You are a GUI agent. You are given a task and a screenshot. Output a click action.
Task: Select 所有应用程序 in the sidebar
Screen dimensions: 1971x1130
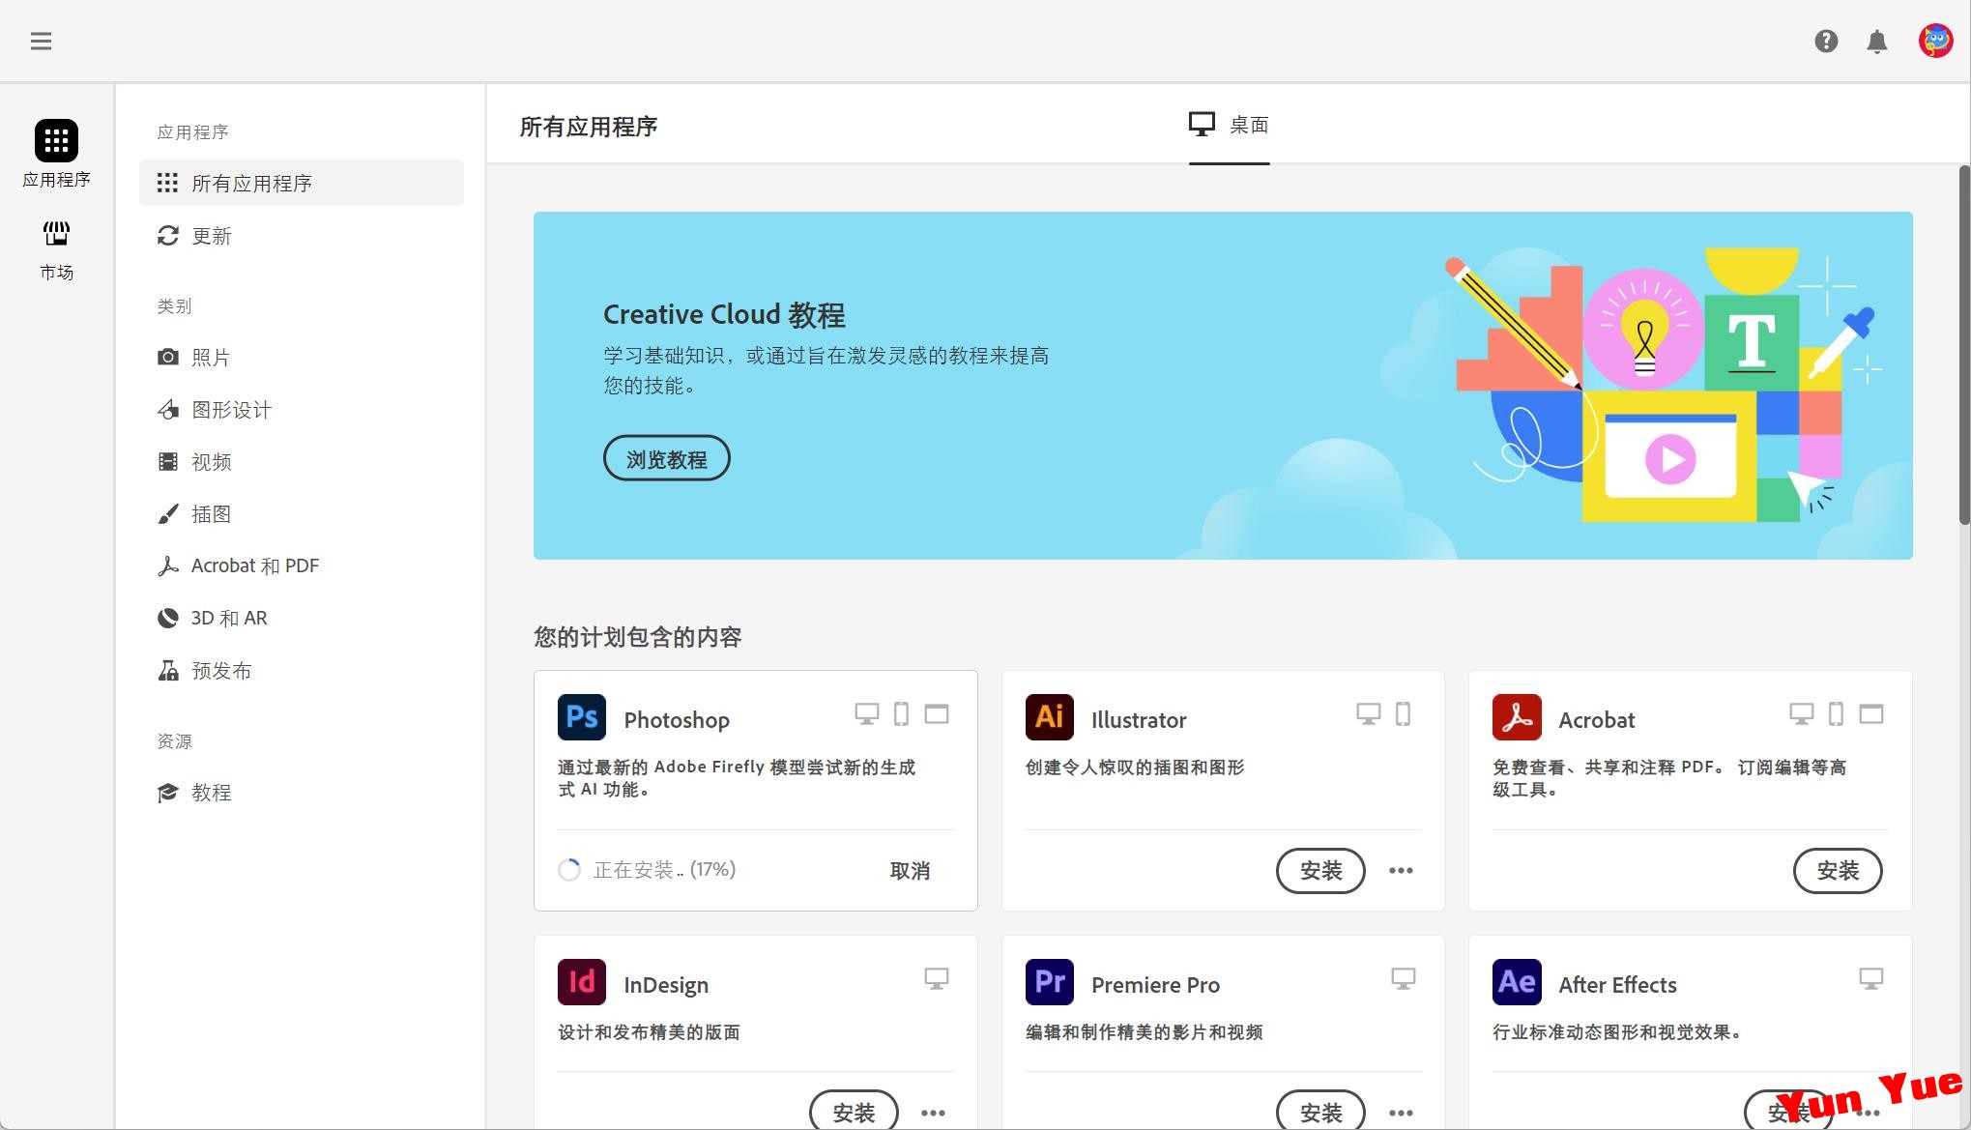click(302, 183)
